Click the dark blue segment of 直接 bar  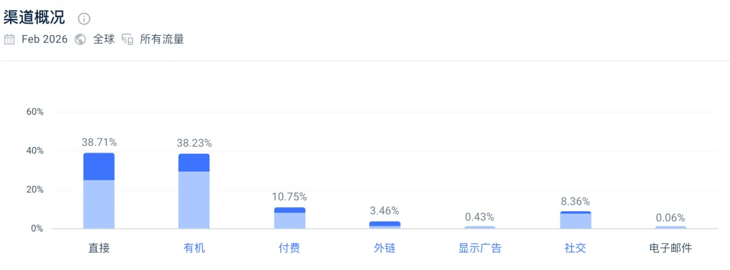click(x=99, y=167)
